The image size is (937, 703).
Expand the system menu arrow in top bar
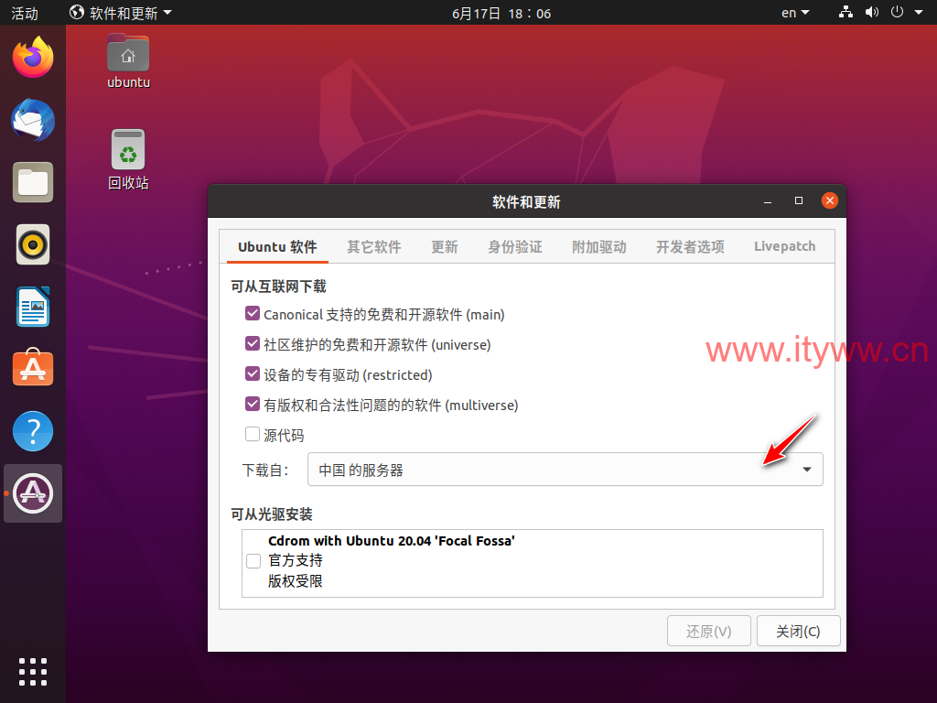(x=919, y=13)
